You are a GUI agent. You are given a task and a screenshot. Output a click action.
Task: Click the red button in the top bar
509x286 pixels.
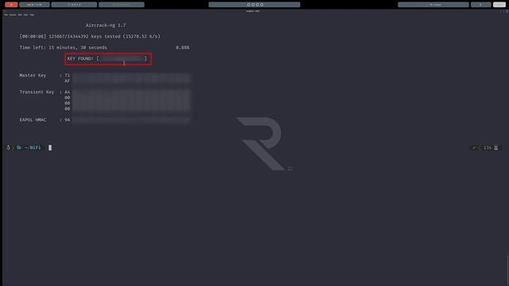click(11, 5)
